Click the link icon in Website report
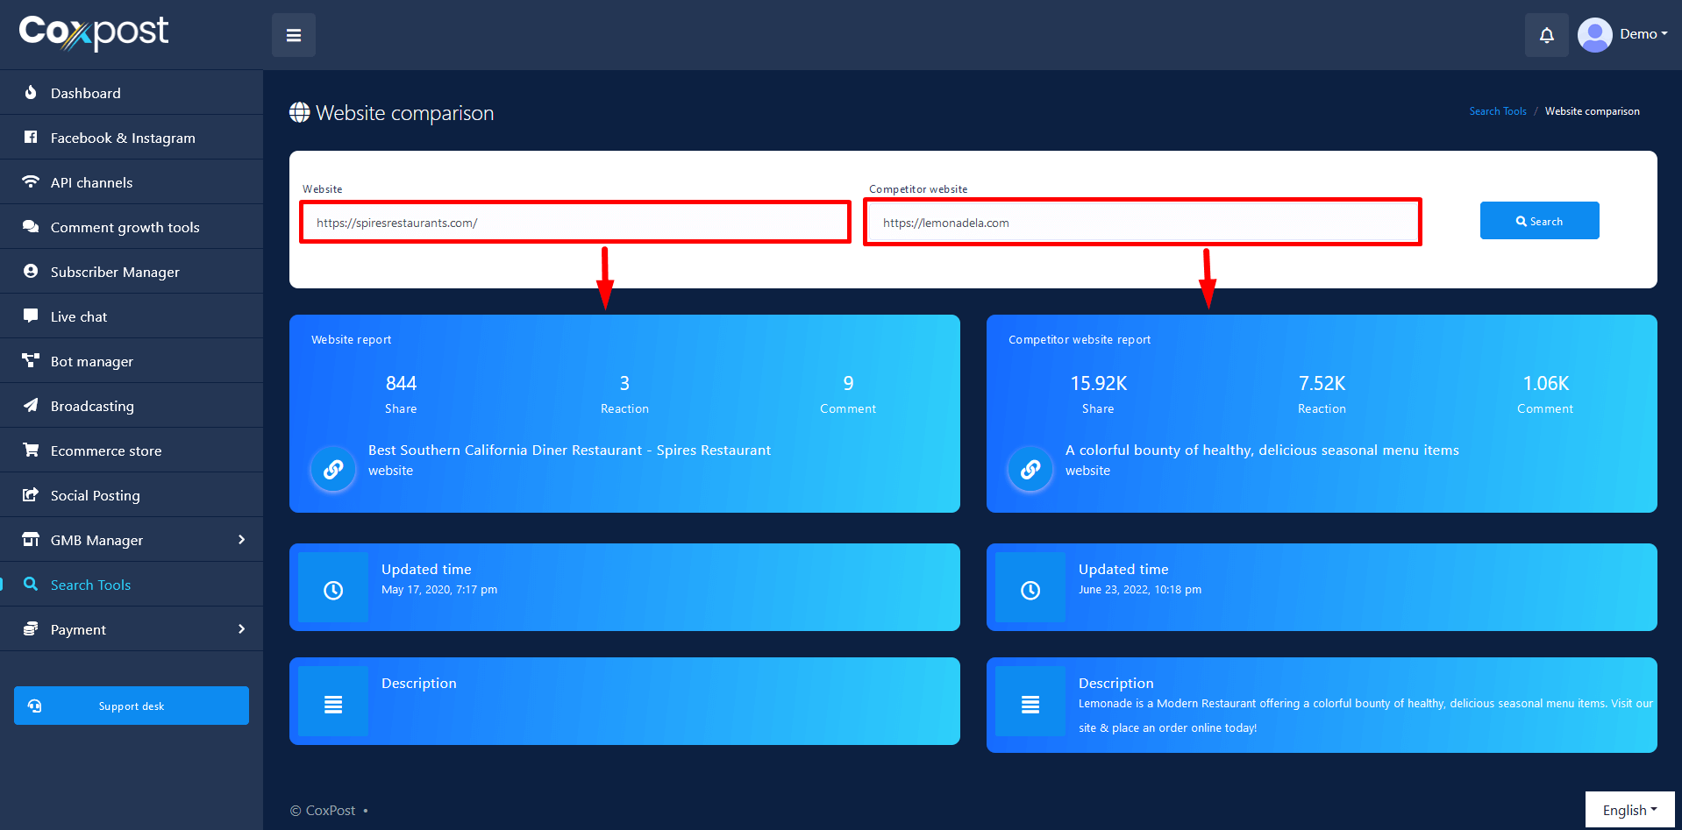 333,470
